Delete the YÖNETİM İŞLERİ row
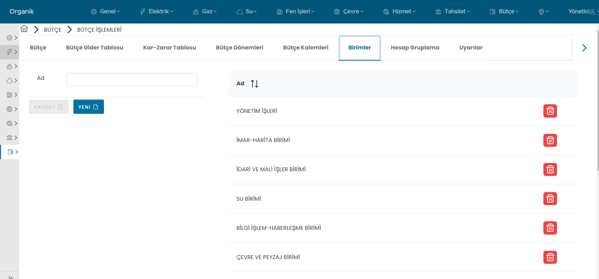 (x=550, y=111)
